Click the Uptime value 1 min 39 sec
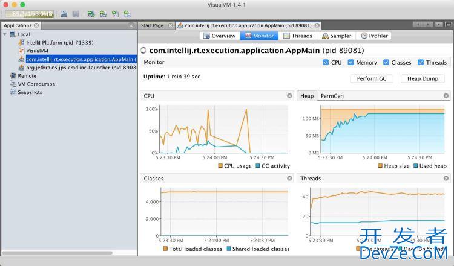The image size is (454, 266). [183, 77]
